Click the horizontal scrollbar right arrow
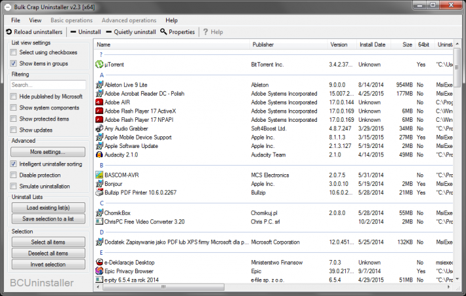 (x=449, y=287)
